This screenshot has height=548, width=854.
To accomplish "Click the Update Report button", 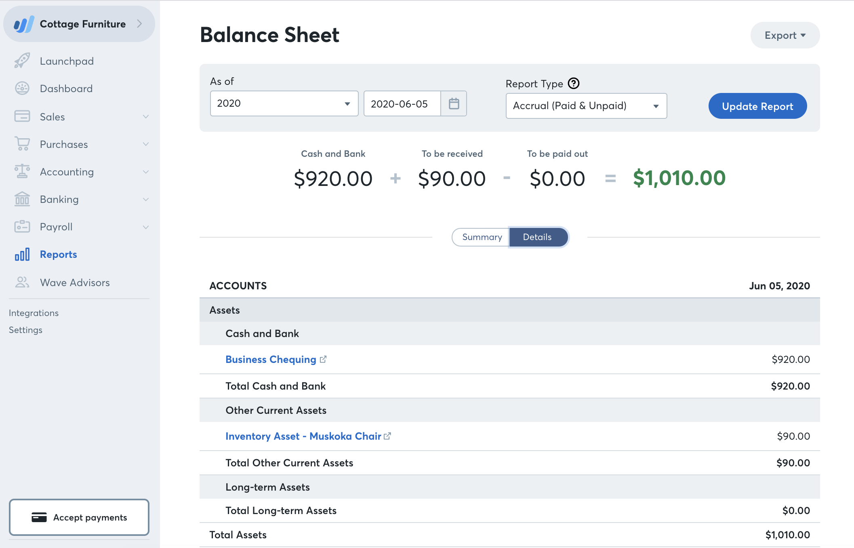I will coord(757,106).
